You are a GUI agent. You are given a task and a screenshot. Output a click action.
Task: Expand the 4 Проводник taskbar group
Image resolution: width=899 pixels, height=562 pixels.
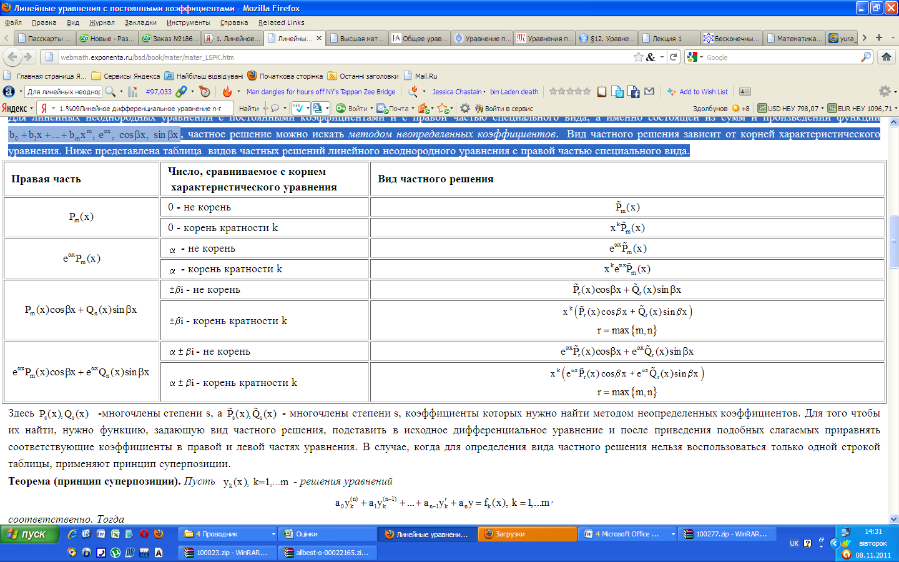pos(228,534)
